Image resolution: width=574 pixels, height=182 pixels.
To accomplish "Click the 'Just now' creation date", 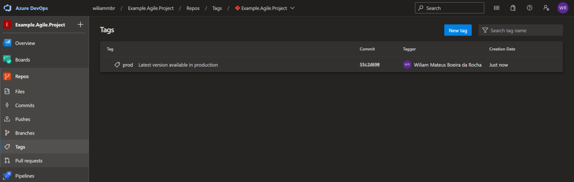I will 499,65.
